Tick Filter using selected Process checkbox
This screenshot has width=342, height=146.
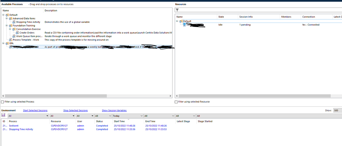coord(2,102)
